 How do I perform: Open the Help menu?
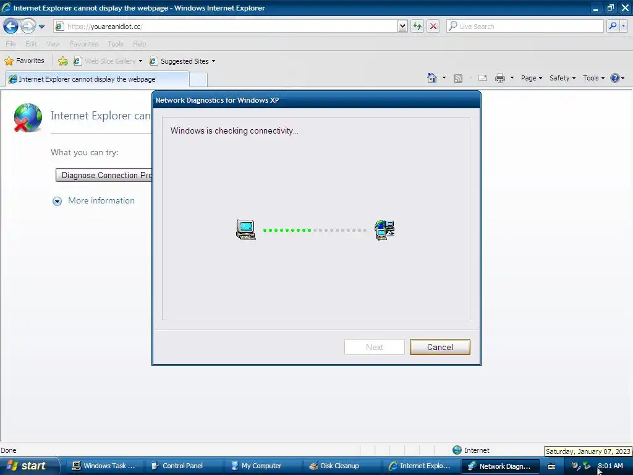140,44
